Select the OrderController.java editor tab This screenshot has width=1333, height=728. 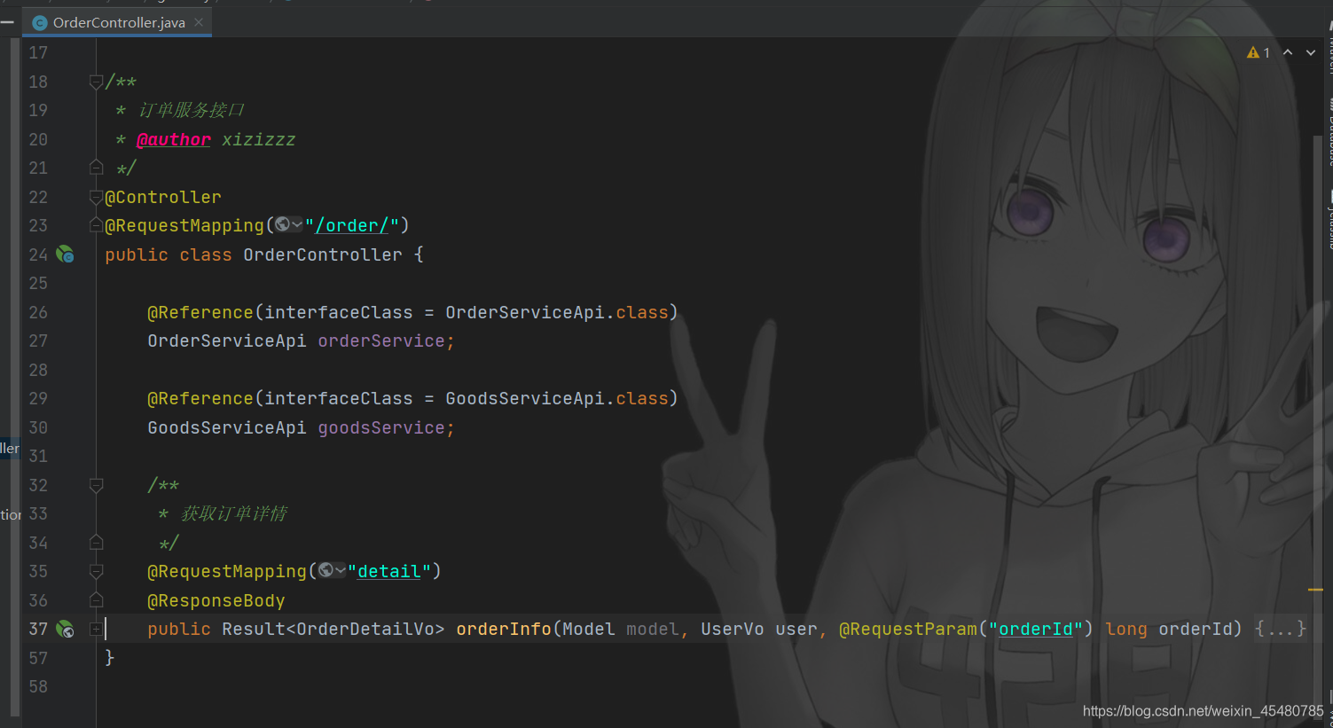click(119, 22)
